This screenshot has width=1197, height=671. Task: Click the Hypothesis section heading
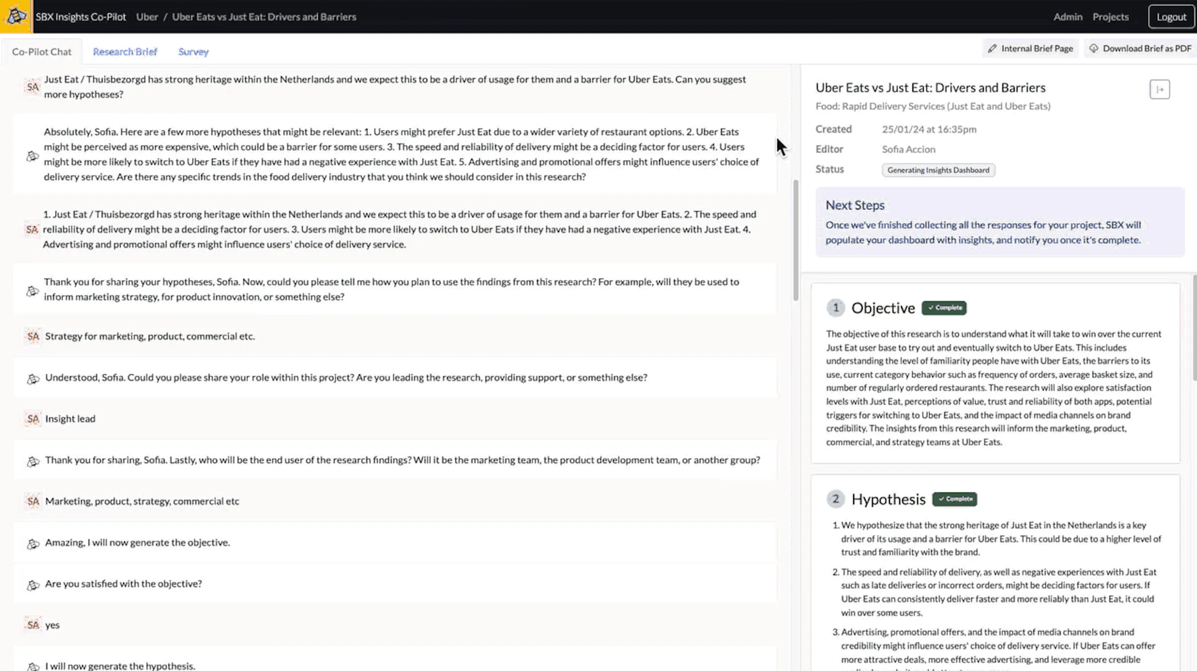click(888, 499)
